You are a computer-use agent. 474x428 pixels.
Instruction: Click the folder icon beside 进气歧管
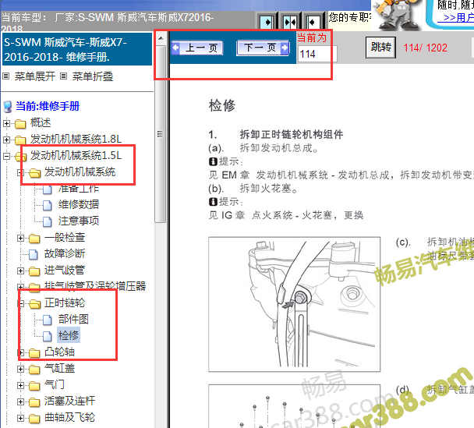pyautogui.click(x=34, y=271)
